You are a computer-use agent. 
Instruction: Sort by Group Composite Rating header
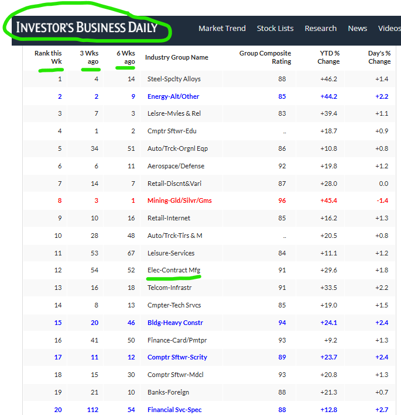pyautogui.click(x=265, y=57)
